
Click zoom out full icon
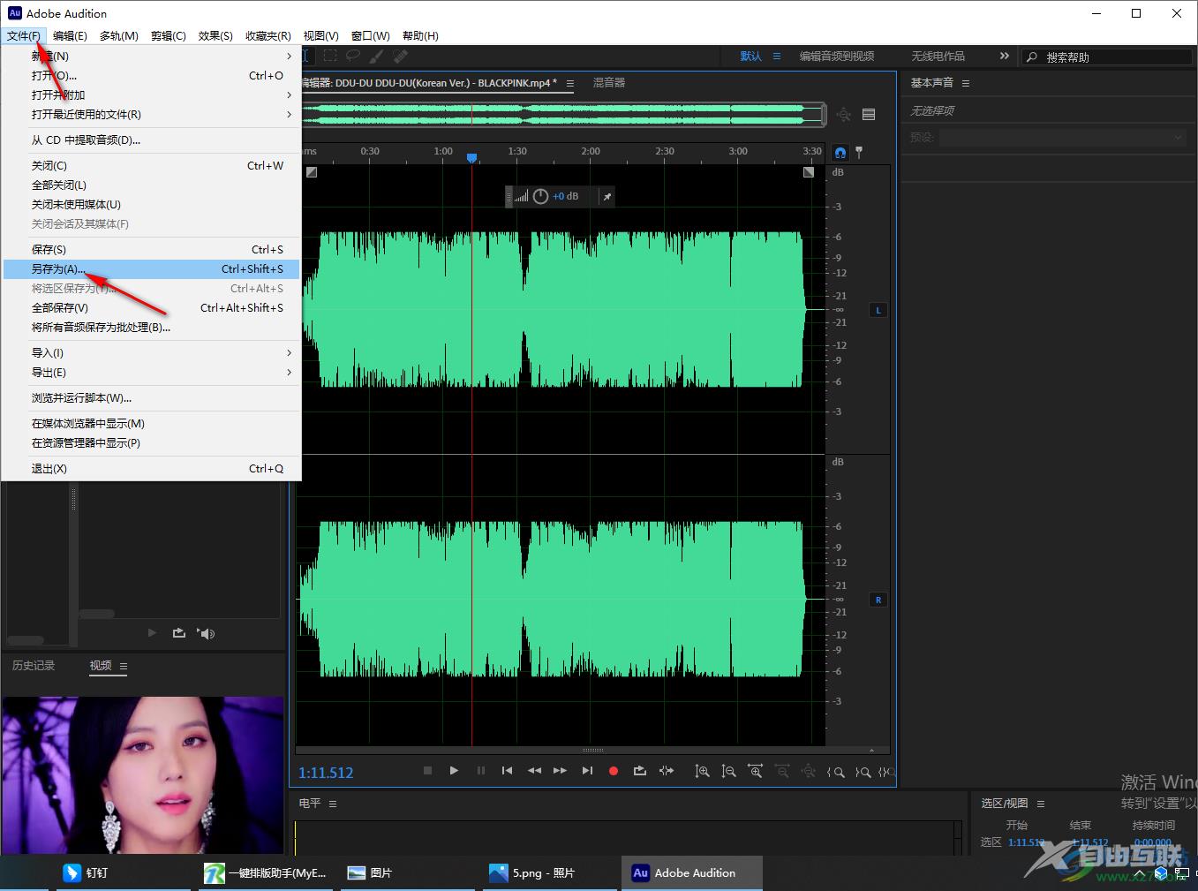[x=809, y=771]
